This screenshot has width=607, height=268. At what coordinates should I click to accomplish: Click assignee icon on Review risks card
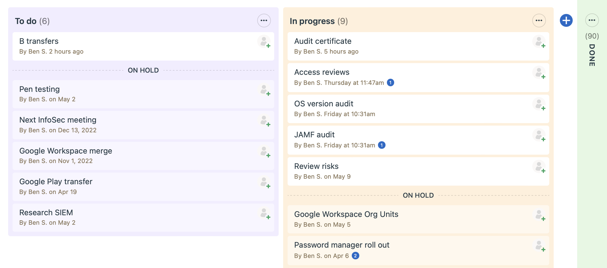(539, 167)
